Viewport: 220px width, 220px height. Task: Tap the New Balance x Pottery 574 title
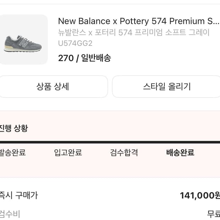point(136,21)
